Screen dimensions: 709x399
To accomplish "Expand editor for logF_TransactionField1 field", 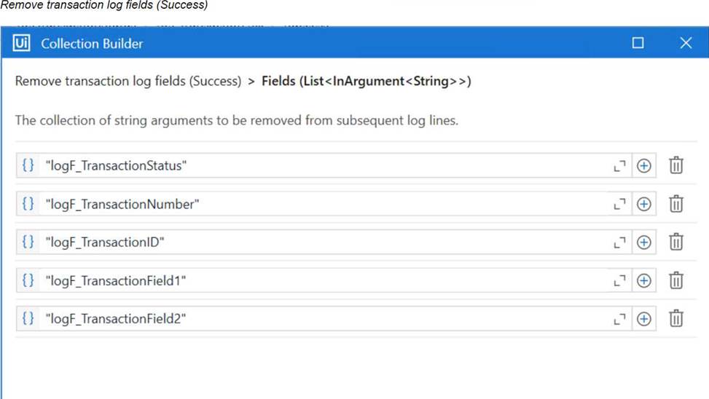I will (x=619, y=281).
